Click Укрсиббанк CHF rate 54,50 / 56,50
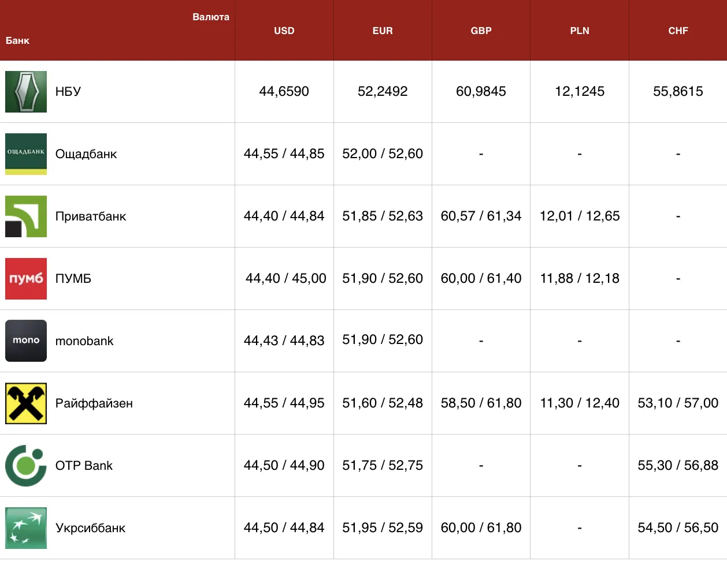The width and height of the screenshot is (727, 561). click(678, 528)
